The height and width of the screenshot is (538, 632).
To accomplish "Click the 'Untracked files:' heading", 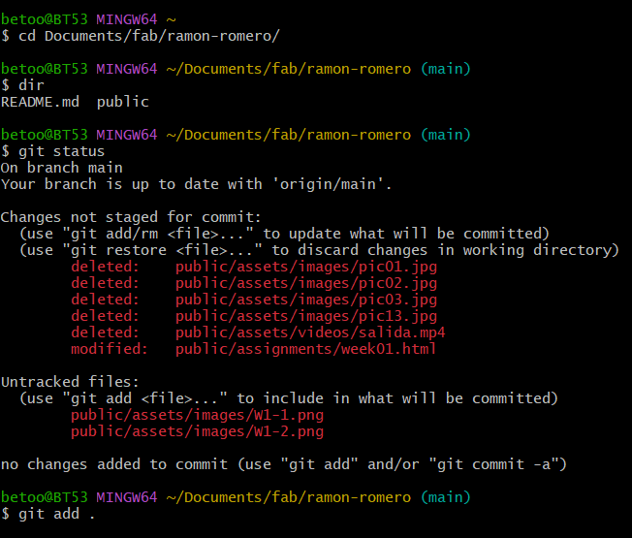I will tap(70, 382).
